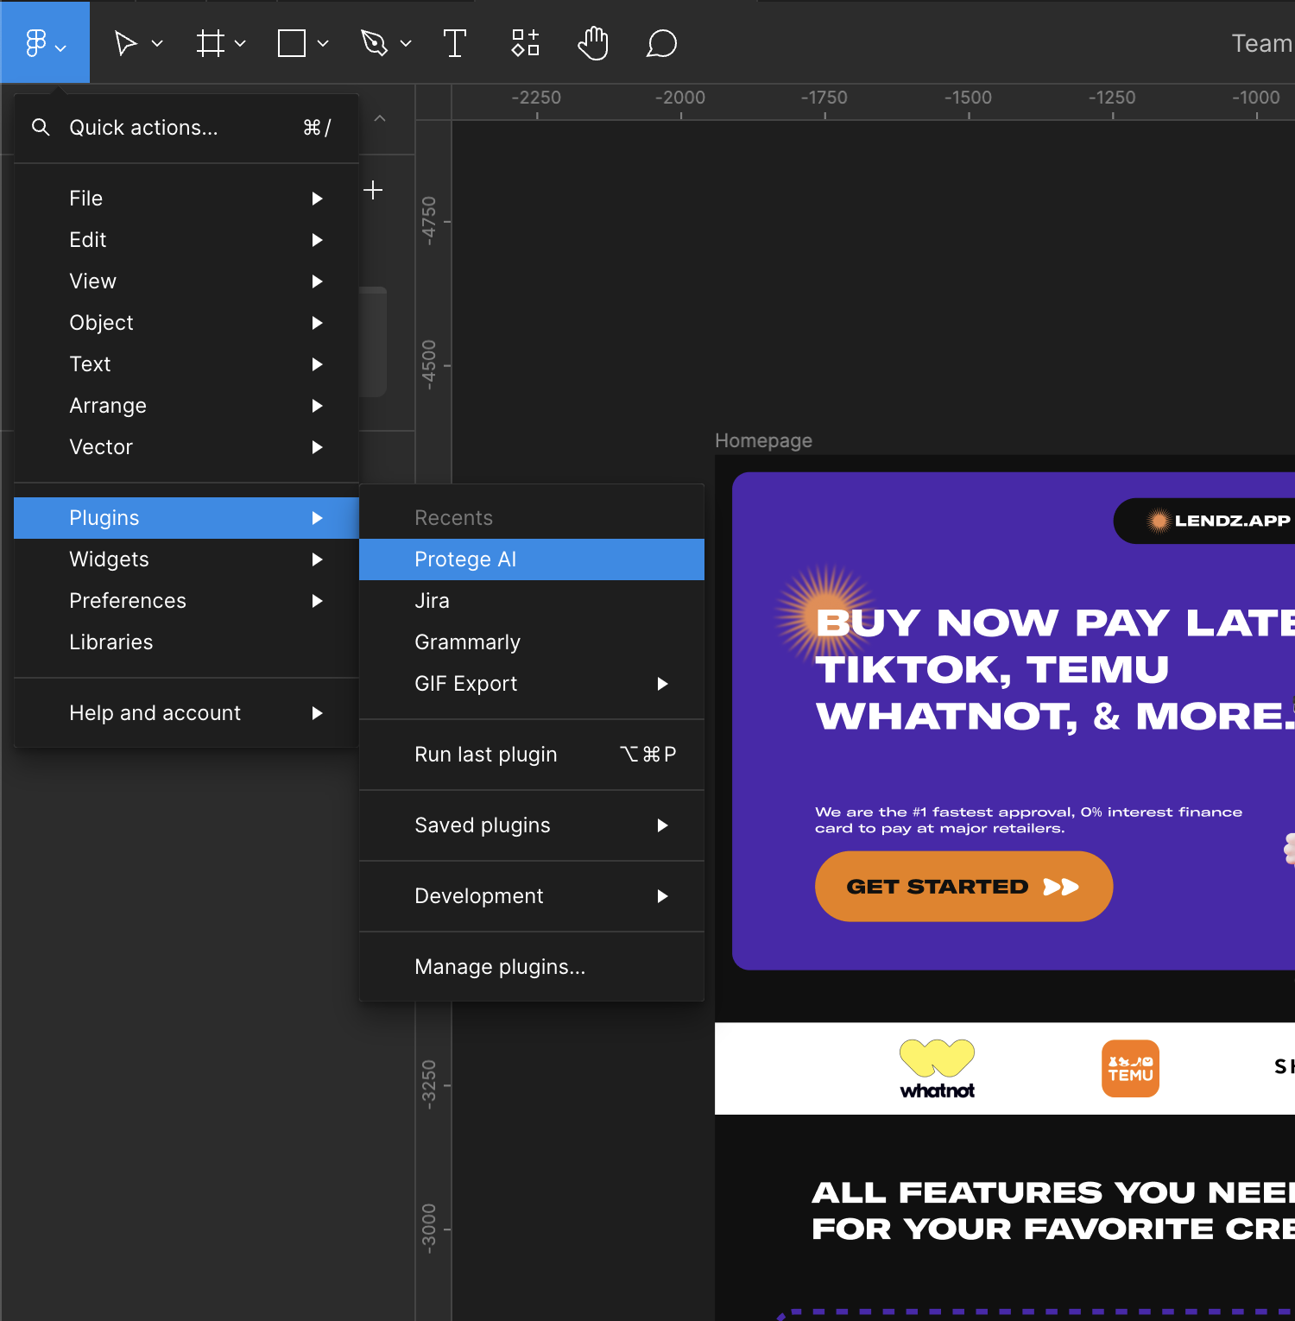
Task: Click the Figma main menu logo
Action: click(x=36, y=43)
